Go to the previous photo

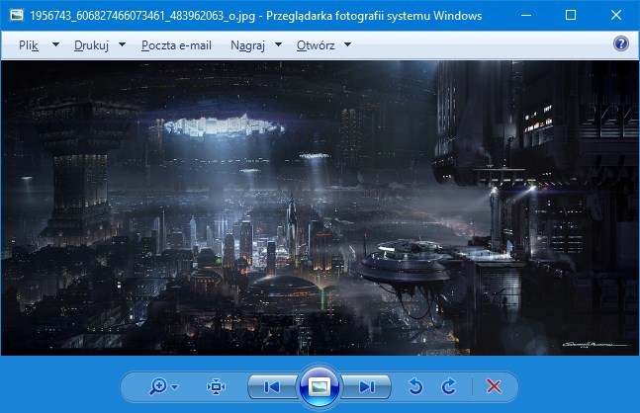pos(272,386)
